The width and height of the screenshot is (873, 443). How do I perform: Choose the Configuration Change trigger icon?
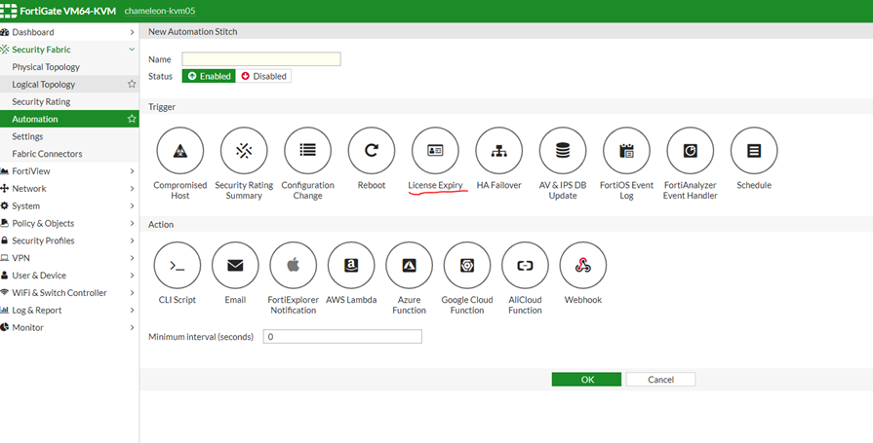click(x=307, y=151)
